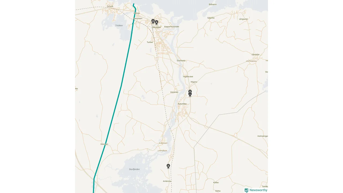Click the Kopparhuslandet label
Image resolution: width=343 pixels, height=193 pixels.
pyautogui.click(x=172, y=27)
